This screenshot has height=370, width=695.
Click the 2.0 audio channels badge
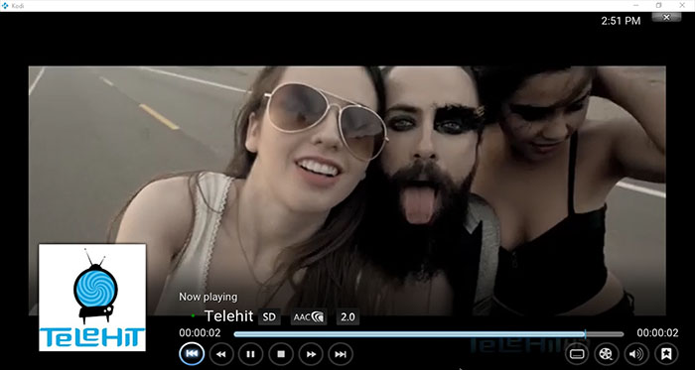click(x=347, y=316)
